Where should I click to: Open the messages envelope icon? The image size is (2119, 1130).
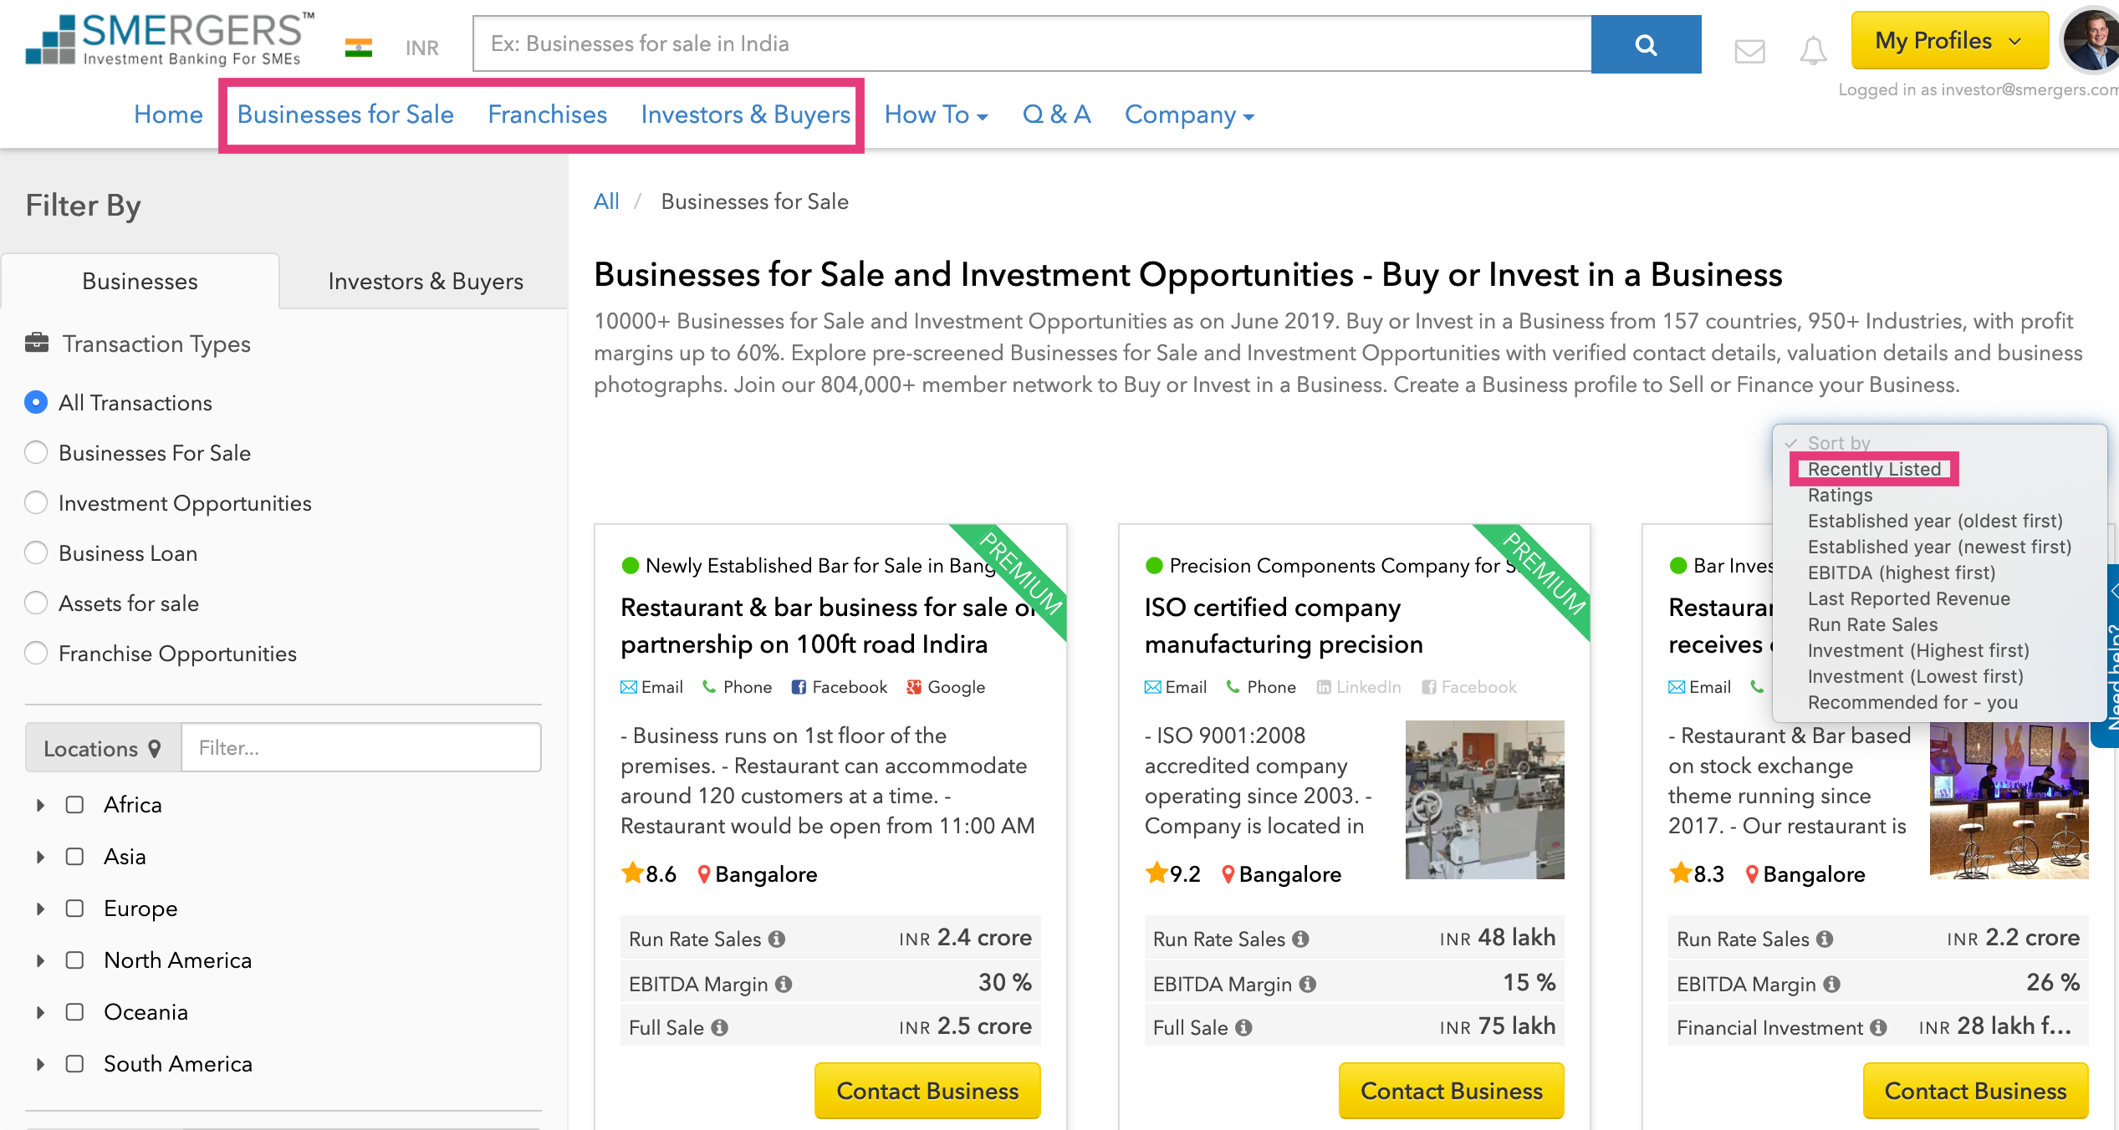tap(1749, 51)
